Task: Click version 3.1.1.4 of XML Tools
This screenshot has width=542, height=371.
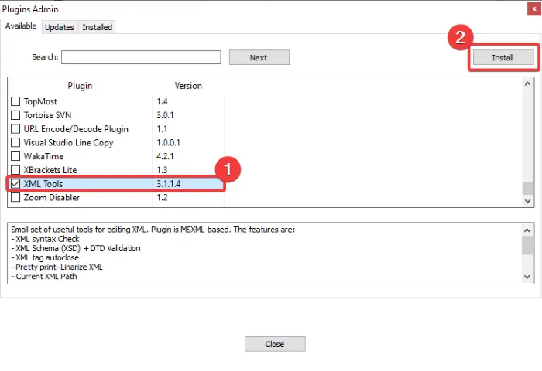Action: coord(168,184)
